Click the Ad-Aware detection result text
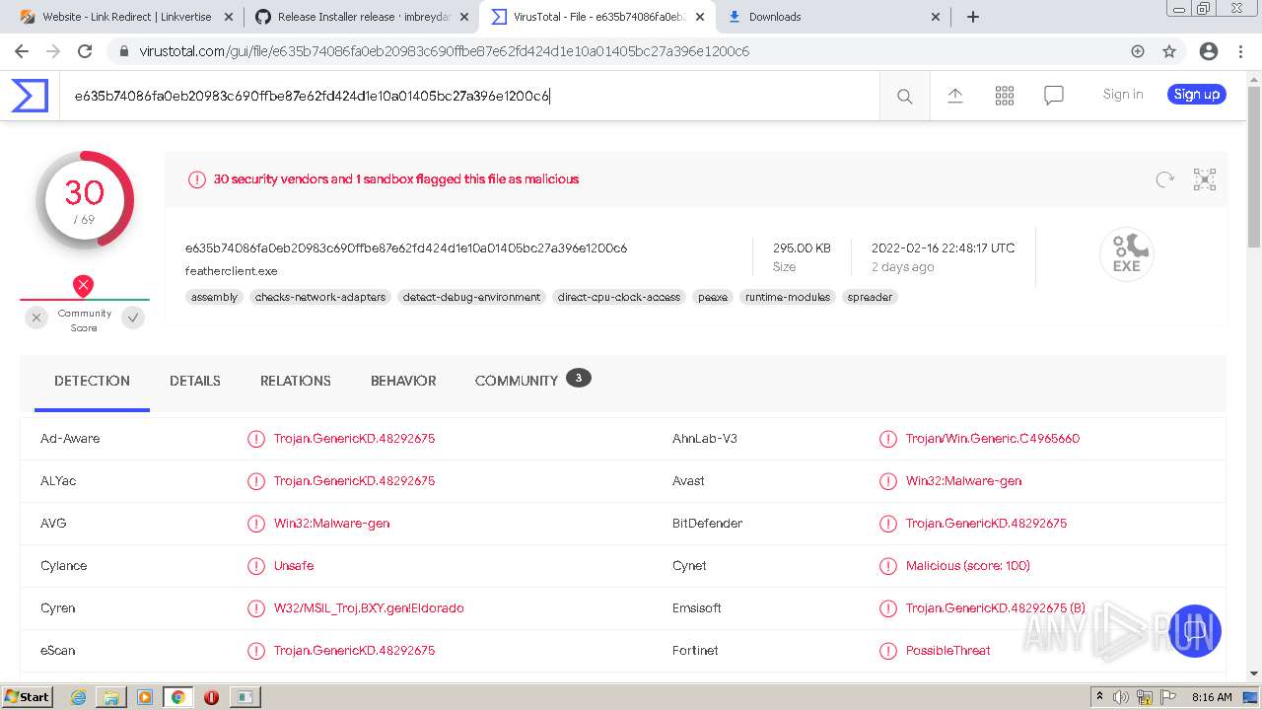 [x=354, y=439]
